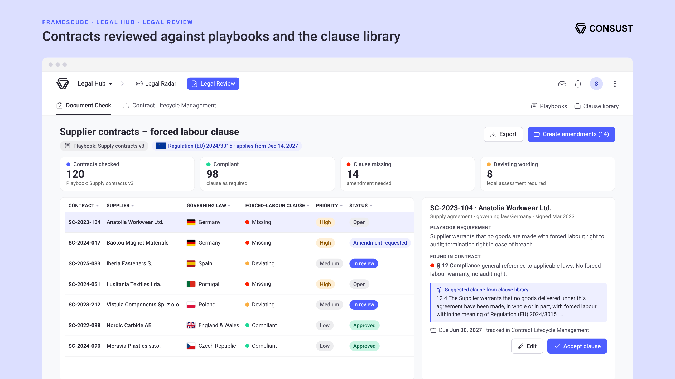The width and height of the screenshot is (675, 379).
Task: Select the Legal Review tab
Action: 213,84
